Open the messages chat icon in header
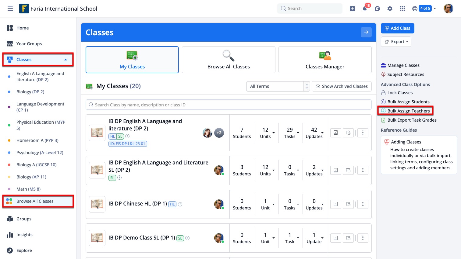Screen dimensions: 461x259 (x=377, y=9)
